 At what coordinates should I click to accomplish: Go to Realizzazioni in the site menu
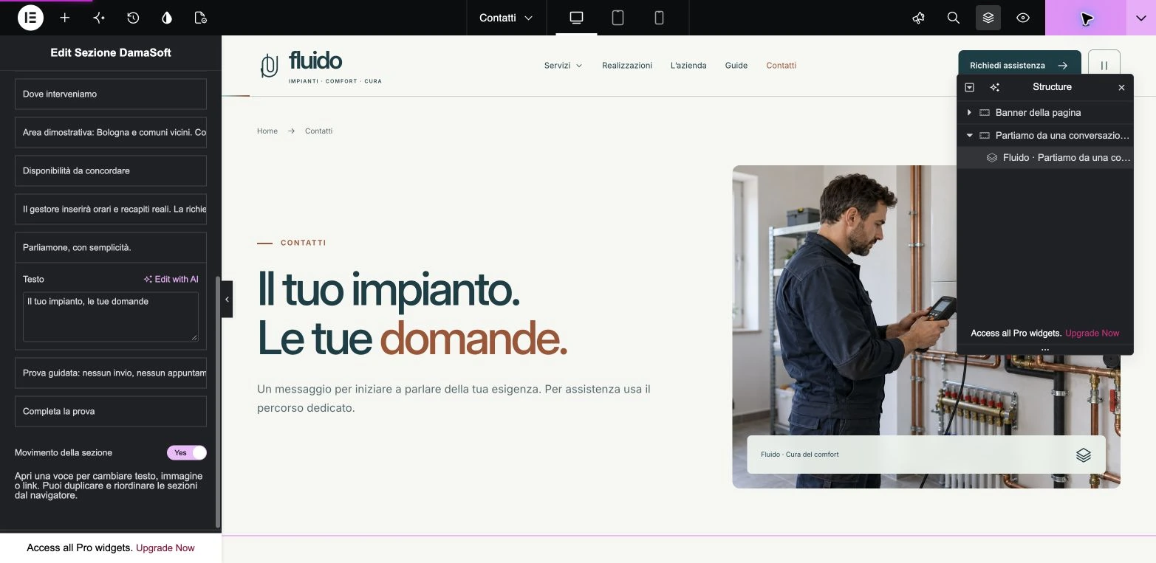pos(627,66)
